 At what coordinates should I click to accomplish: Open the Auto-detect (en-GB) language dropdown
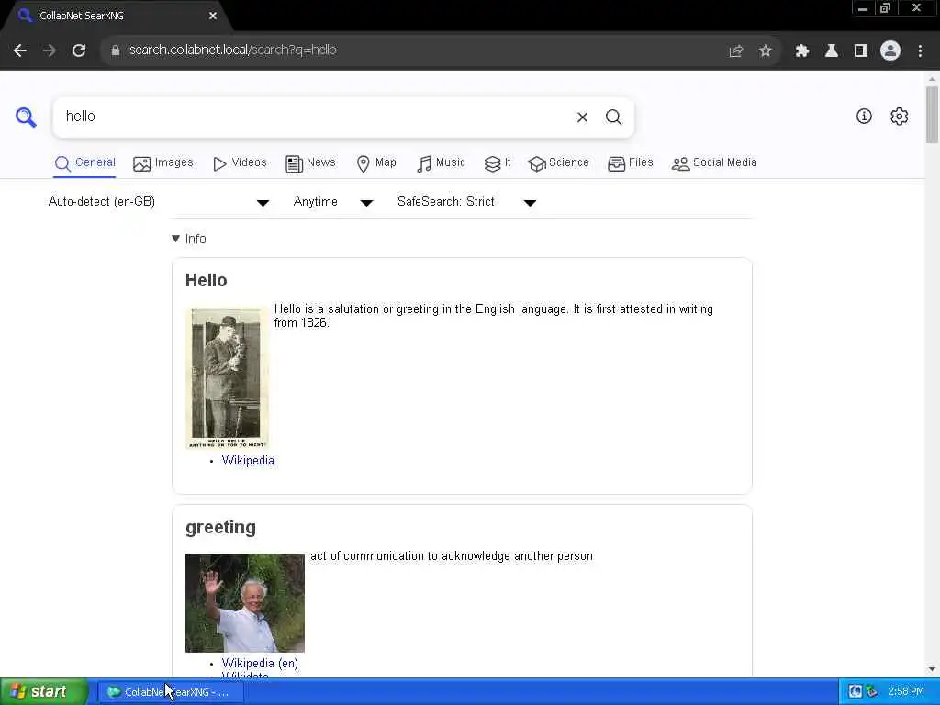click(x=159, y=202)
